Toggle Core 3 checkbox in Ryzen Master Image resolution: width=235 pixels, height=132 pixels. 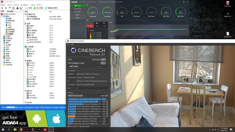click(x=91, y=37)
